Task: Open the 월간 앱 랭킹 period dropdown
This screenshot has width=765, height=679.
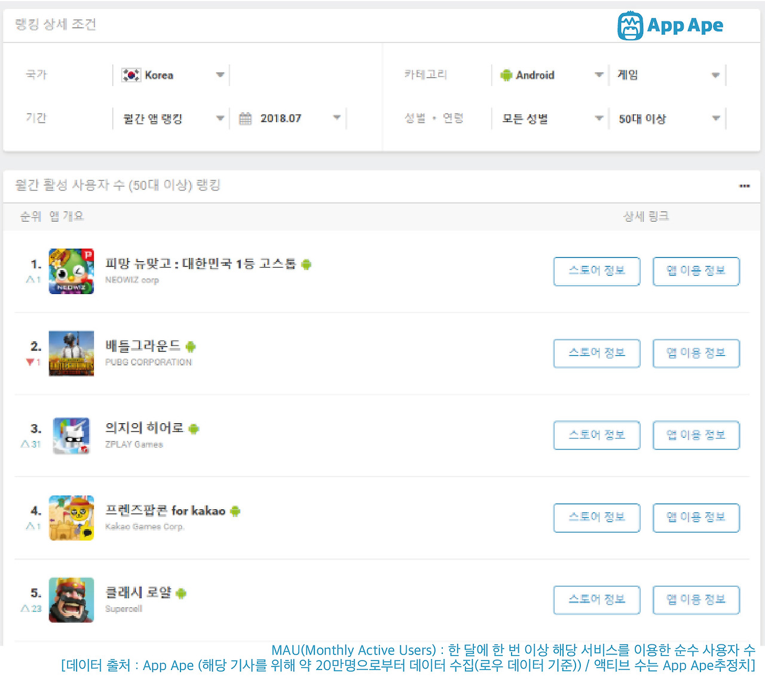Action: pyautogui.click(x=171, y=118)
